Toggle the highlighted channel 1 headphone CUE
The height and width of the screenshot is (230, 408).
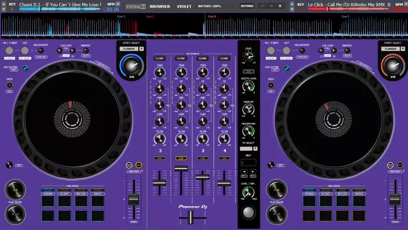[x=181, y=158]
